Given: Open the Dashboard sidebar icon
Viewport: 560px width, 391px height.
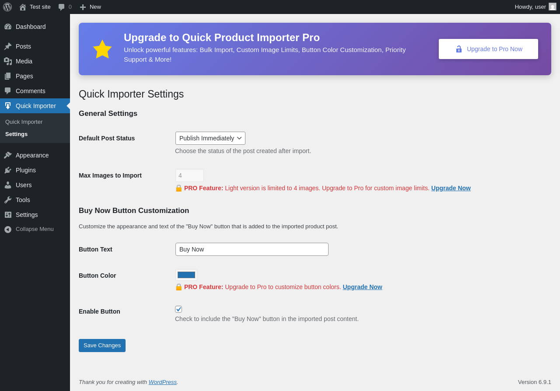Looking at the screenshot, I should coord(8,27).
